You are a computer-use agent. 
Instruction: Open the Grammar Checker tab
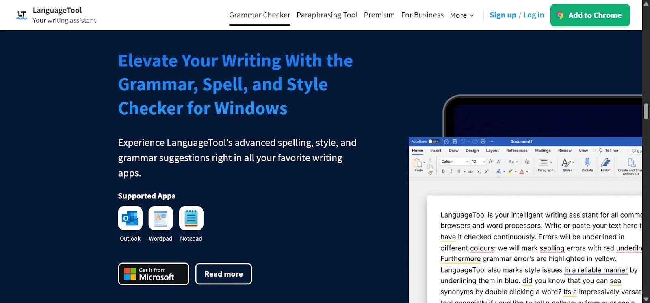point(260,15)
